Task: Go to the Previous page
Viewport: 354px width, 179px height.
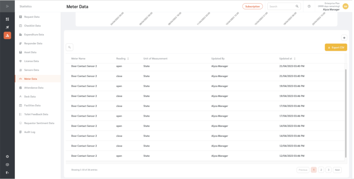Action: [303, 170]
